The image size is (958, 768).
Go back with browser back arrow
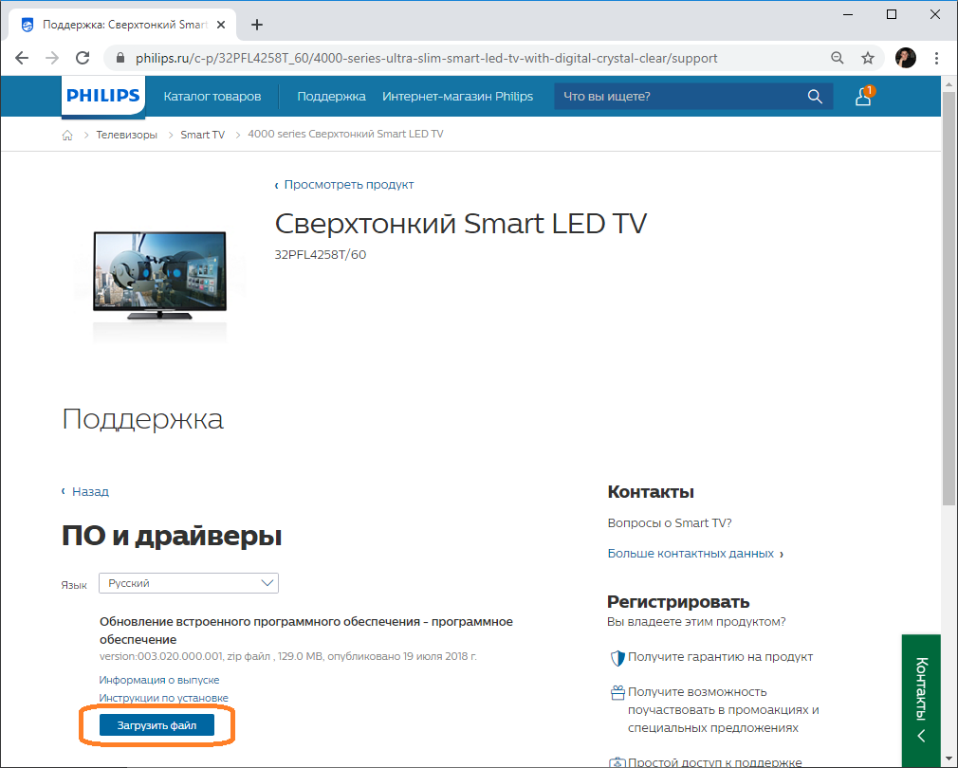pos(22,58)
